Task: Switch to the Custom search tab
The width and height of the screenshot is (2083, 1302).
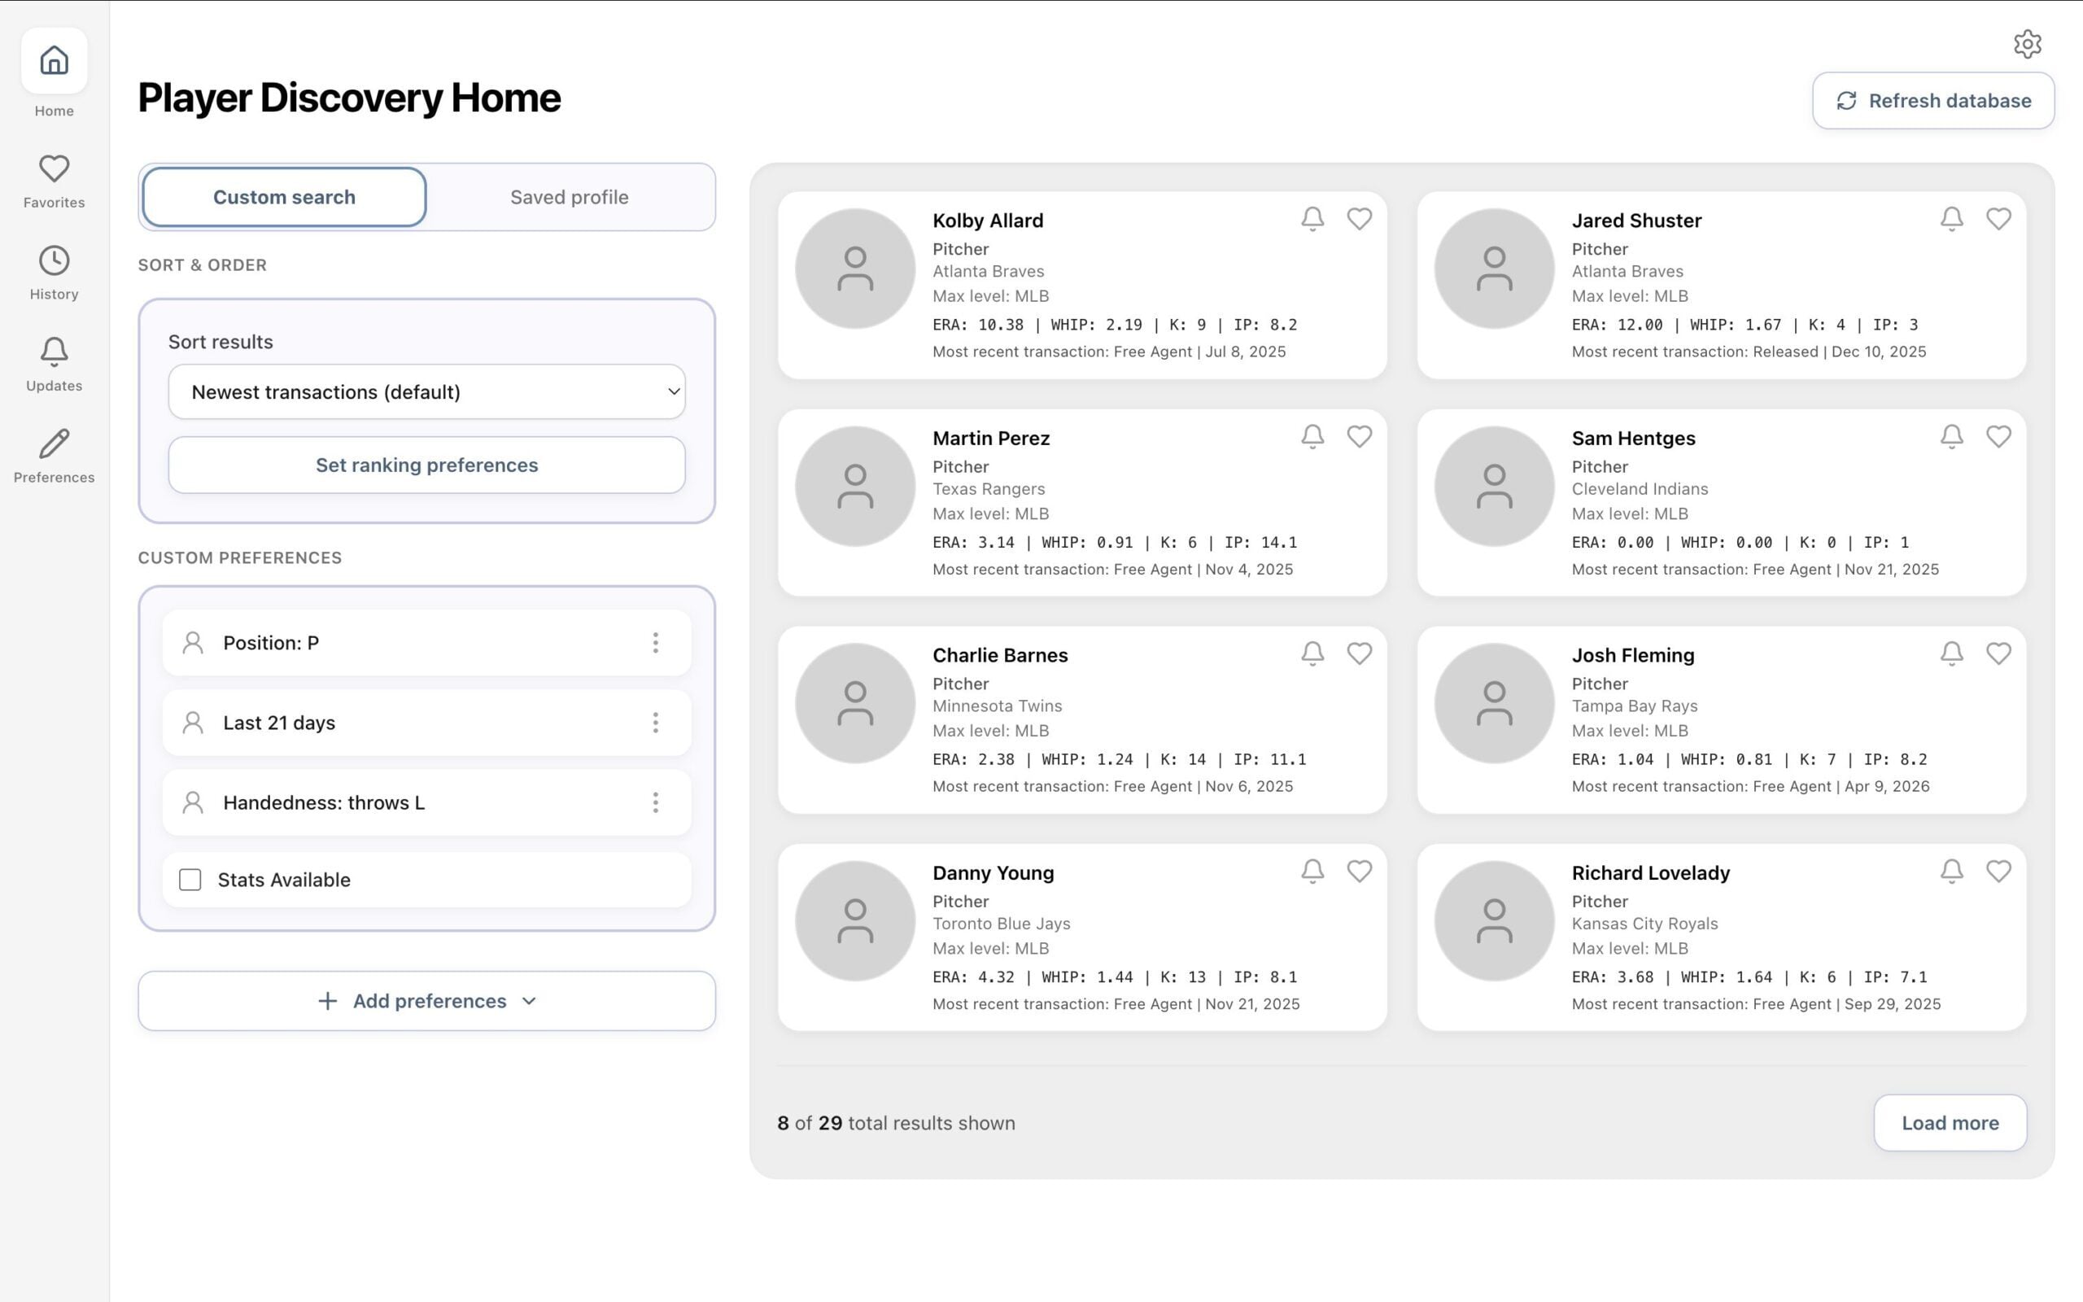Action: (284, 197)
